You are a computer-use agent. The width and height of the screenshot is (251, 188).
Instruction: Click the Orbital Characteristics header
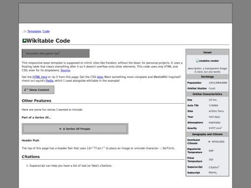pyautogui.click(x=207, y=94)
